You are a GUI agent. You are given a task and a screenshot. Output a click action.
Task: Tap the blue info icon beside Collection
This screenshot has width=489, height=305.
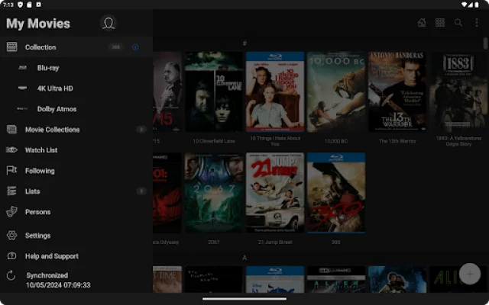tap(135, 47)
